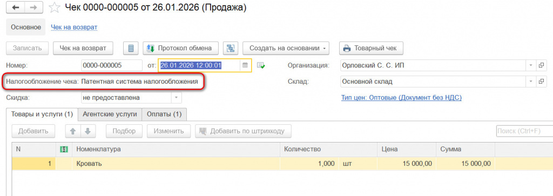
Task: Click the Сумма column header
Action: coord(466,150)
